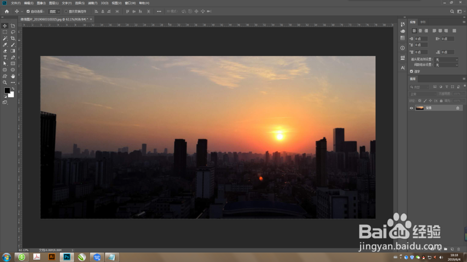
Task: Open the Auto-Select layer/group dropdown
Action: click(x=54, y=11)
